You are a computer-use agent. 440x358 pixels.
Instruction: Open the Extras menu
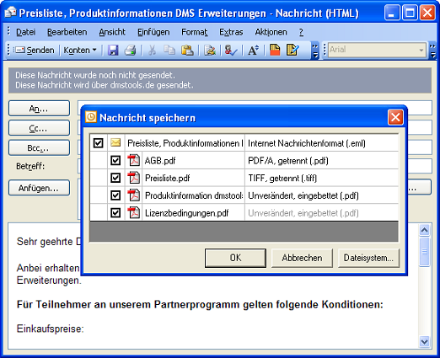point(231,32)
